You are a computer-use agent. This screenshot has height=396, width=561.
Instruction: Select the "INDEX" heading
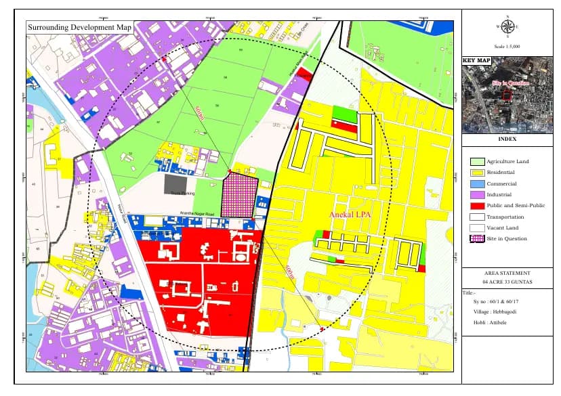point(507,139)
